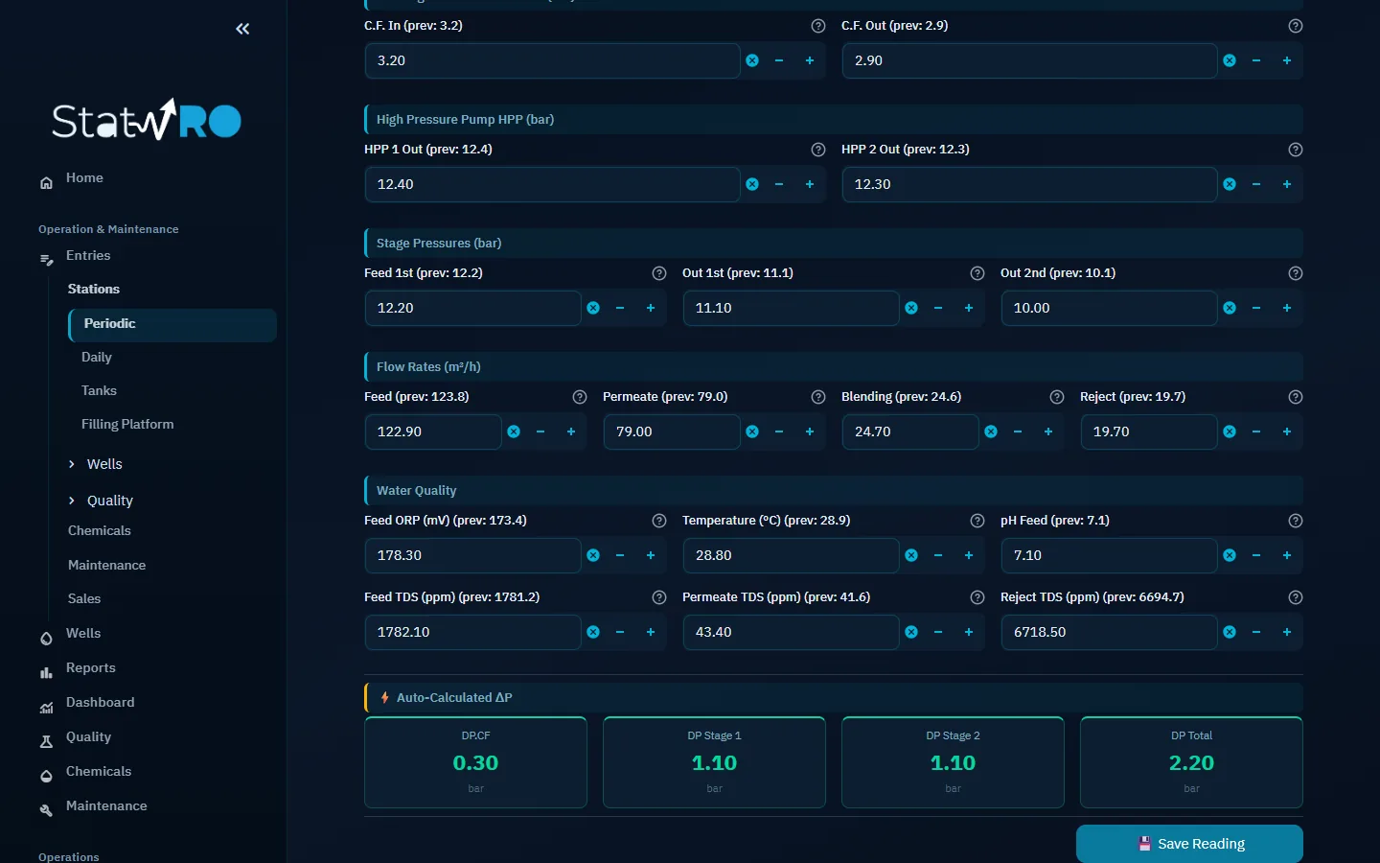Clear the Reject TDS field value
The width and height of the screenshot is (1380, 863).
pyautogui.click(x=1230, y=632)
